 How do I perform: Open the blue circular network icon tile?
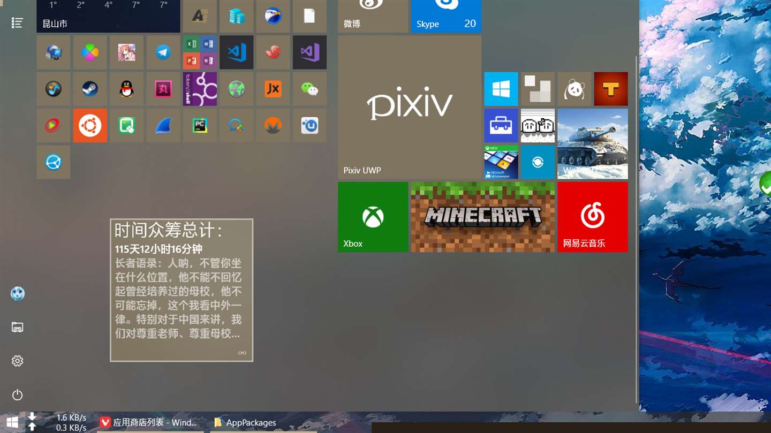pos(54,162)
